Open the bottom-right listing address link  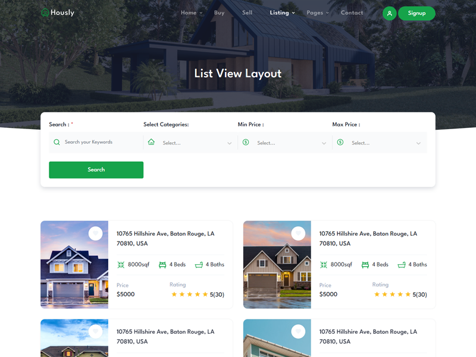368,337
